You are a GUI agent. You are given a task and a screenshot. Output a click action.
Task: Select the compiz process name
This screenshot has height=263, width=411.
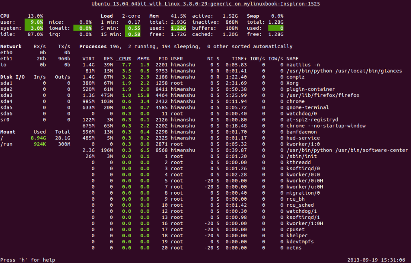[x=295, y=77]
